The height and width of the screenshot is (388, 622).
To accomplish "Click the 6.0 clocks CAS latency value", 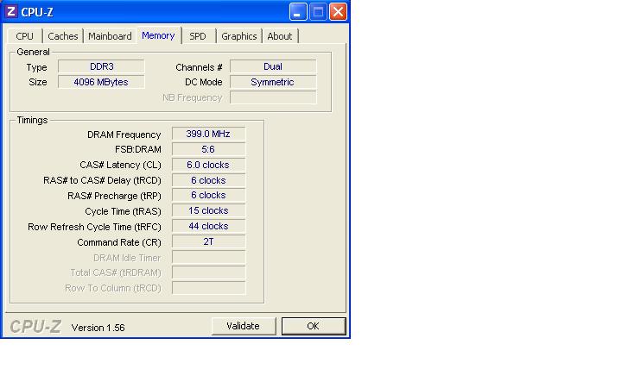I will click(209, 165).
